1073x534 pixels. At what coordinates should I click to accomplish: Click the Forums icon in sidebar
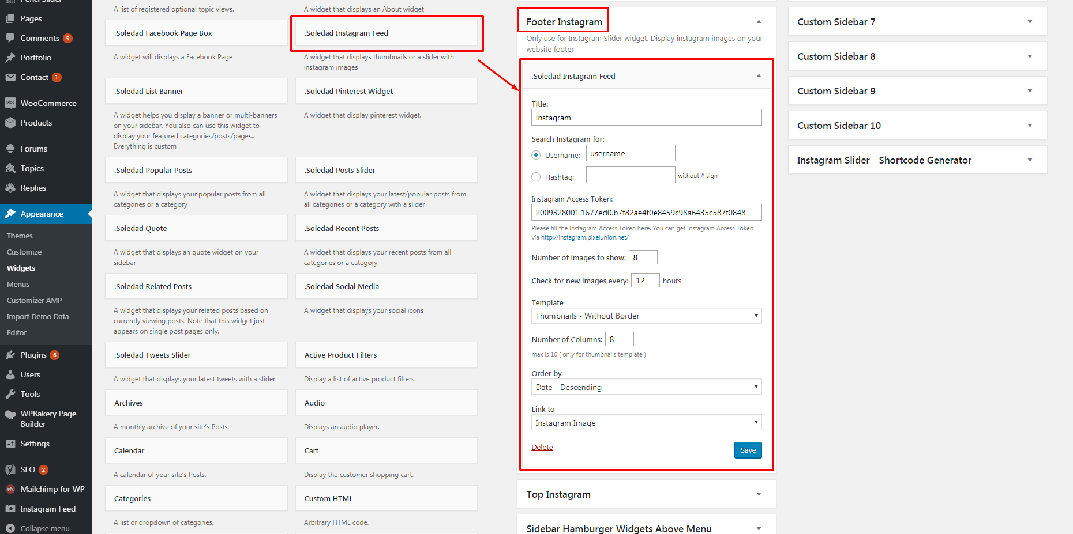[10, 149]
